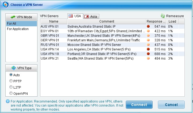Click the orange status dot for GBR VPN 01
Screen dimensions: 193x113
pyautogui.click(x=148, y=35)
